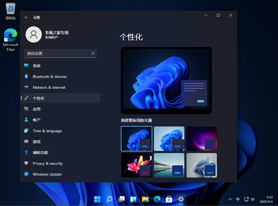Viewport: 278px width, 206px height.
Task: Open the 应用 settings category
Action: pyautogui.click(x=37, y=109)
